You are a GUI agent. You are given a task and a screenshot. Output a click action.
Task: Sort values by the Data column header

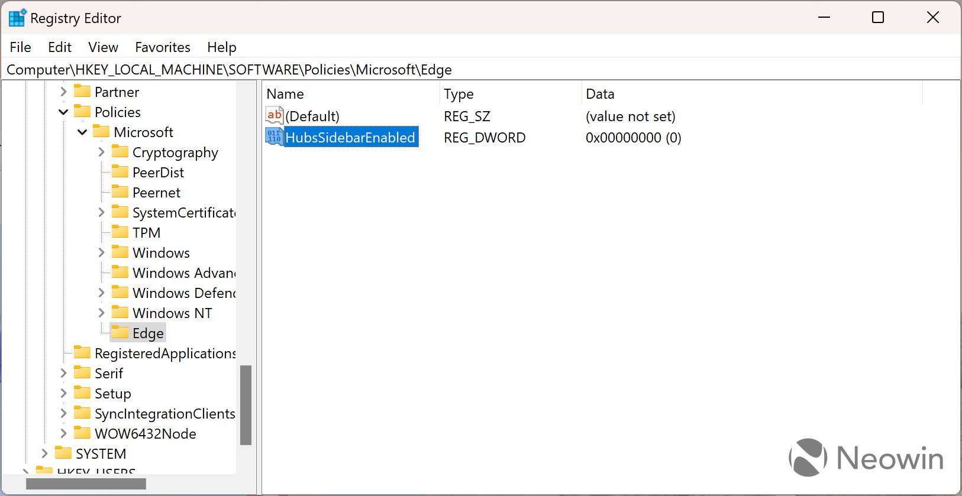point(752,93)
